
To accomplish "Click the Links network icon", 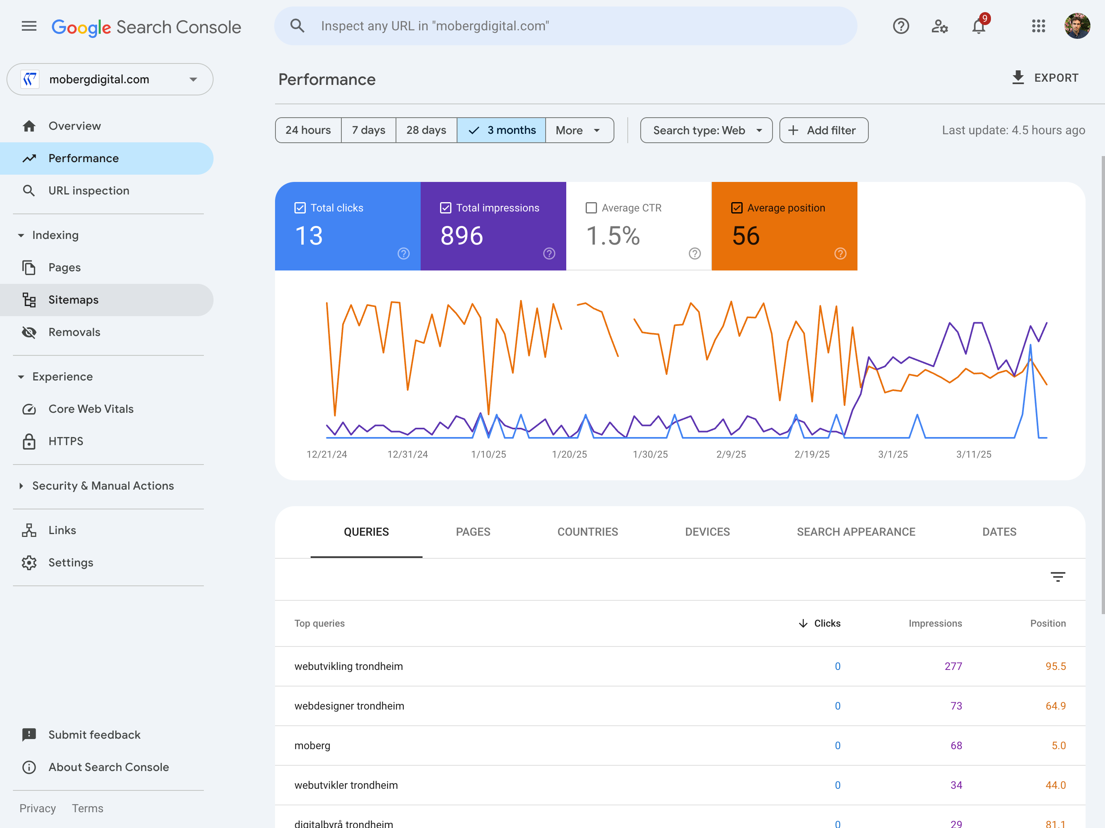I will (29, 530).
